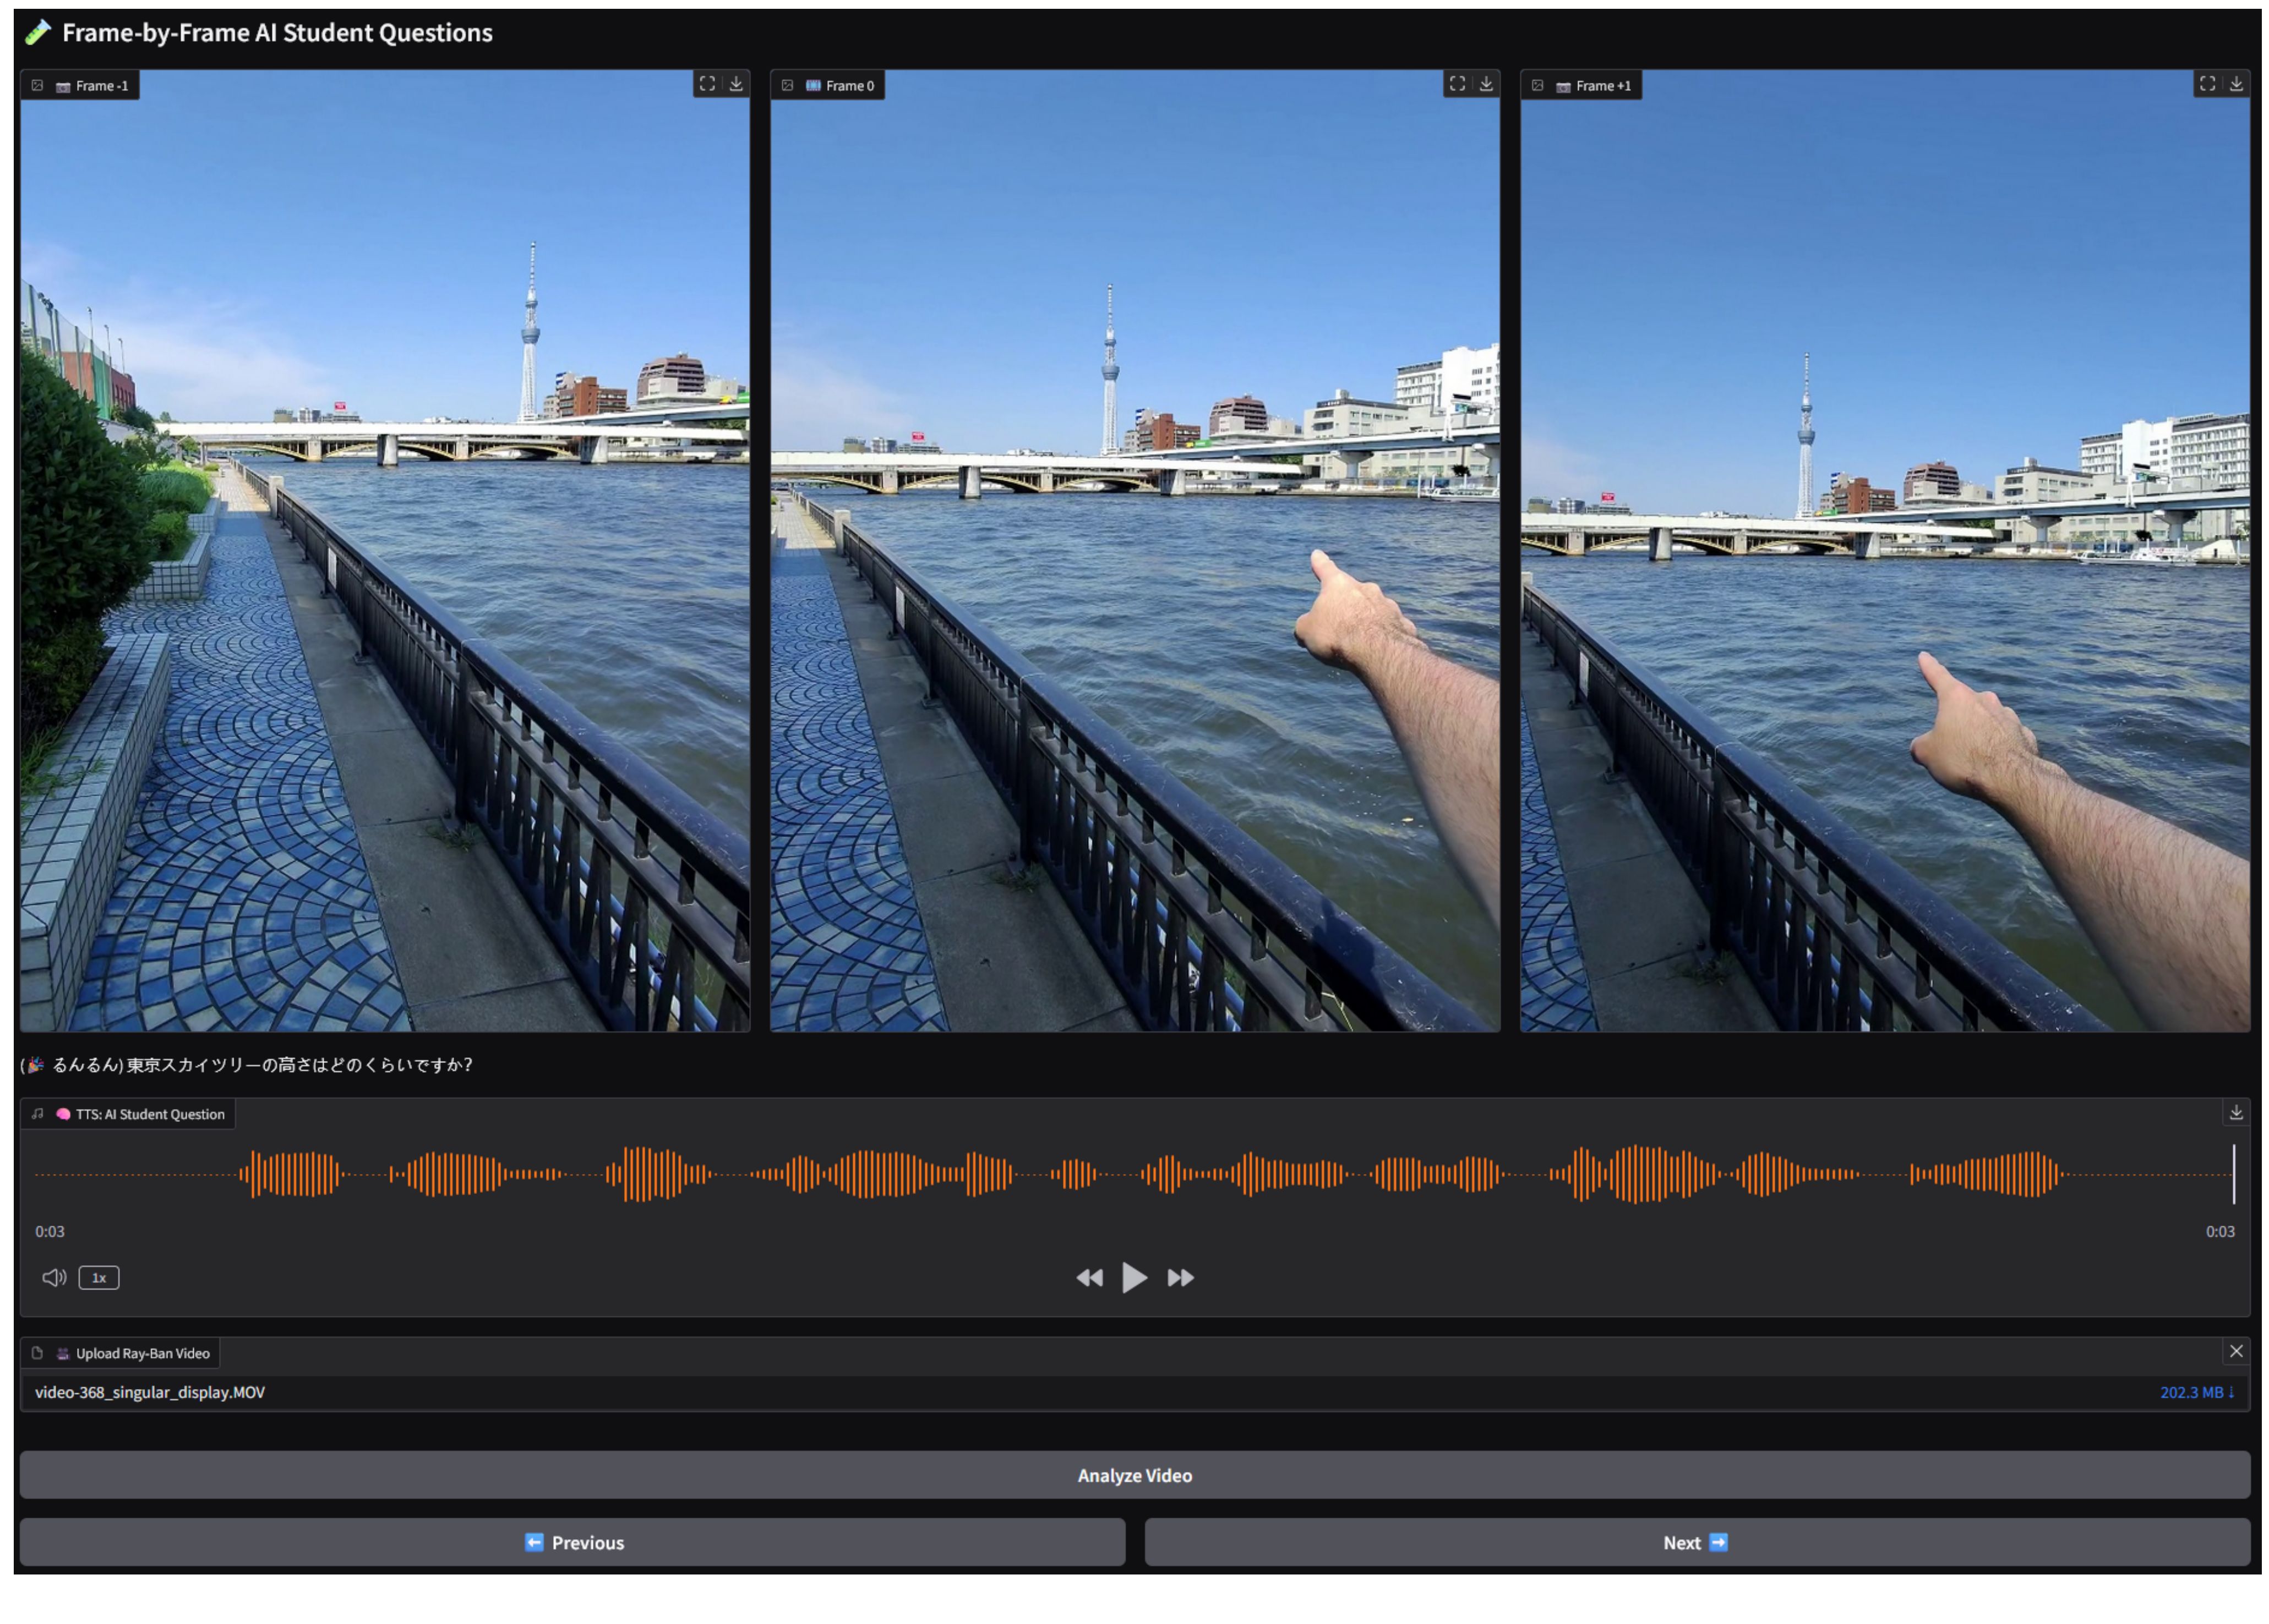Expand Frame -1 image to fullscreen
This screenshot has width=2269, height=1624.
pos(707,84)
